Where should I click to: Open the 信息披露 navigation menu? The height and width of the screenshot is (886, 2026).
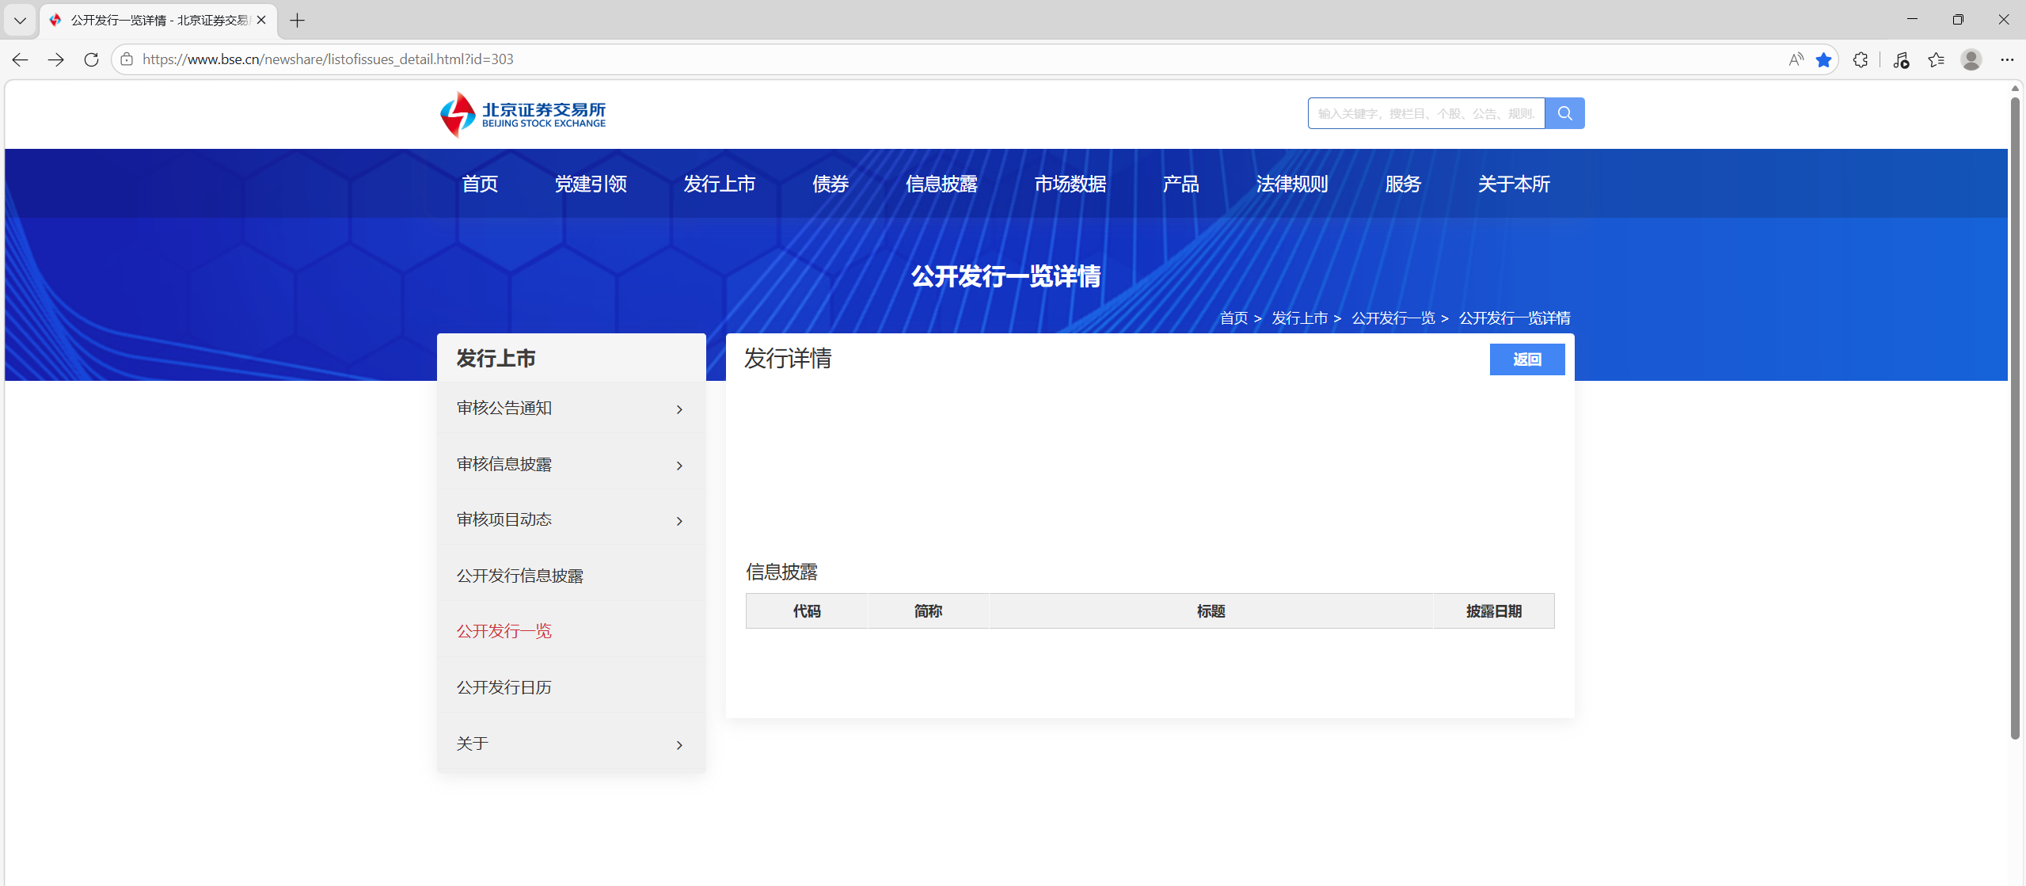tap(941, 184)
